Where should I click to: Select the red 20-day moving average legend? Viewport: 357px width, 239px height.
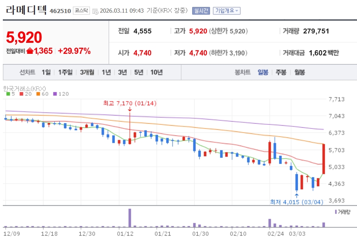tap(26, 94)
